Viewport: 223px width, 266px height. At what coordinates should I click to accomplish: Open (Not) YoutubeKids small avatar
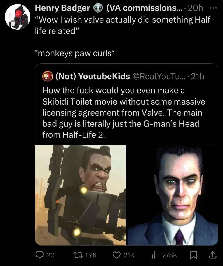pyautogui.click(x=48, y=76)
